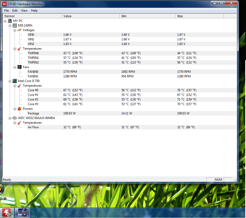Select the TMPIN2 temperature row
This screenshot has width=246, height=218.
132,62
